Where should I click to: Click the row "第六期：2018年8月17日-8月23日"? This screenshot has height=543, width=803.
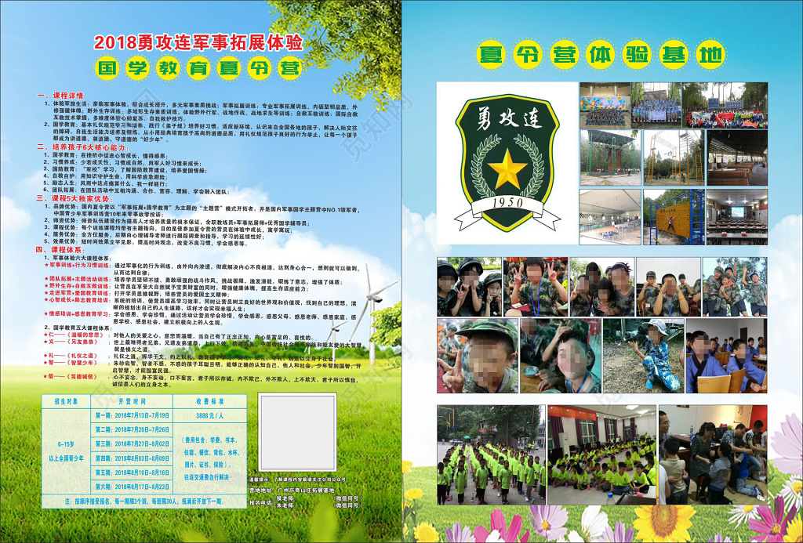(x=132, y=486)
